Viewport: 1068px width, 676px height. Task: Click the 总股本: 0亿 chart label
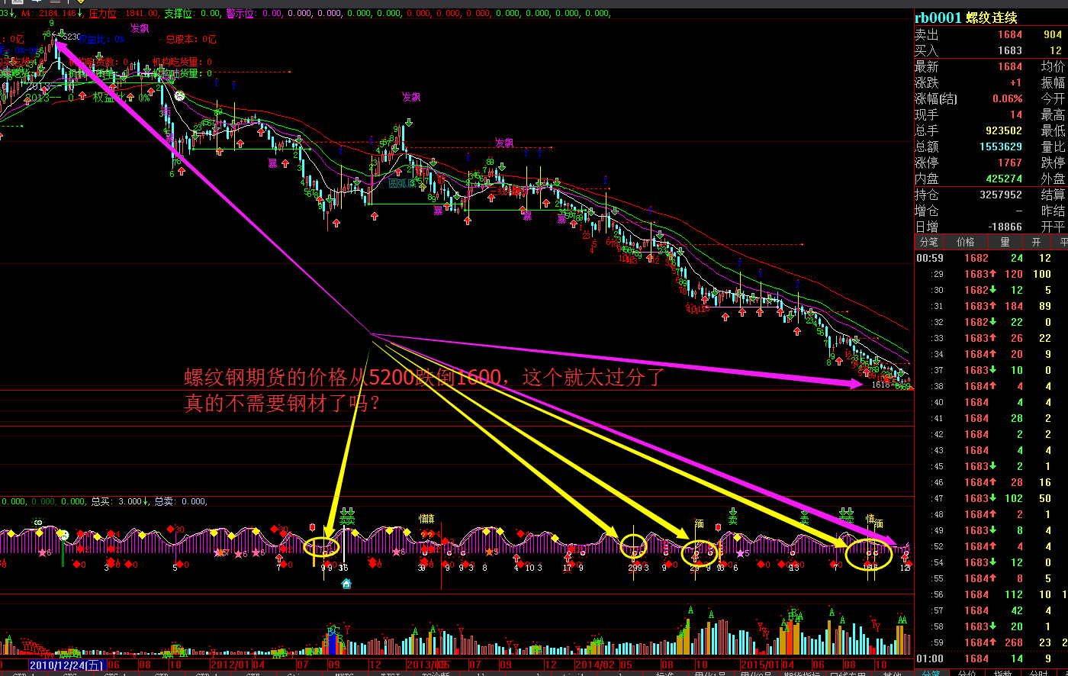click(x=191, y=40)
